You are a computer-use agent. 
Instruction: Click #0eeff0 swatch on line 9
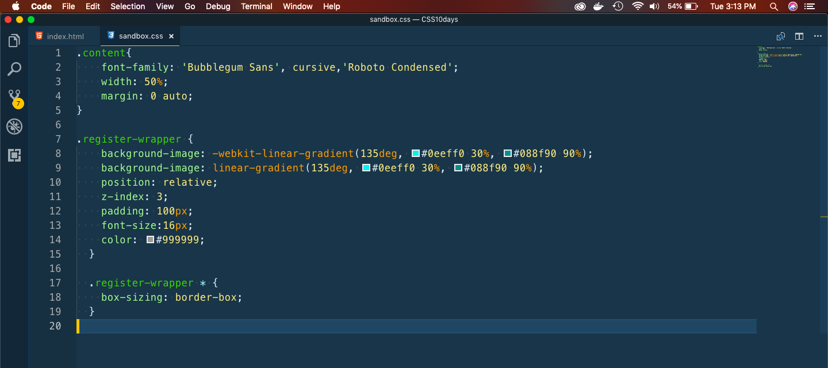[366, 168]
